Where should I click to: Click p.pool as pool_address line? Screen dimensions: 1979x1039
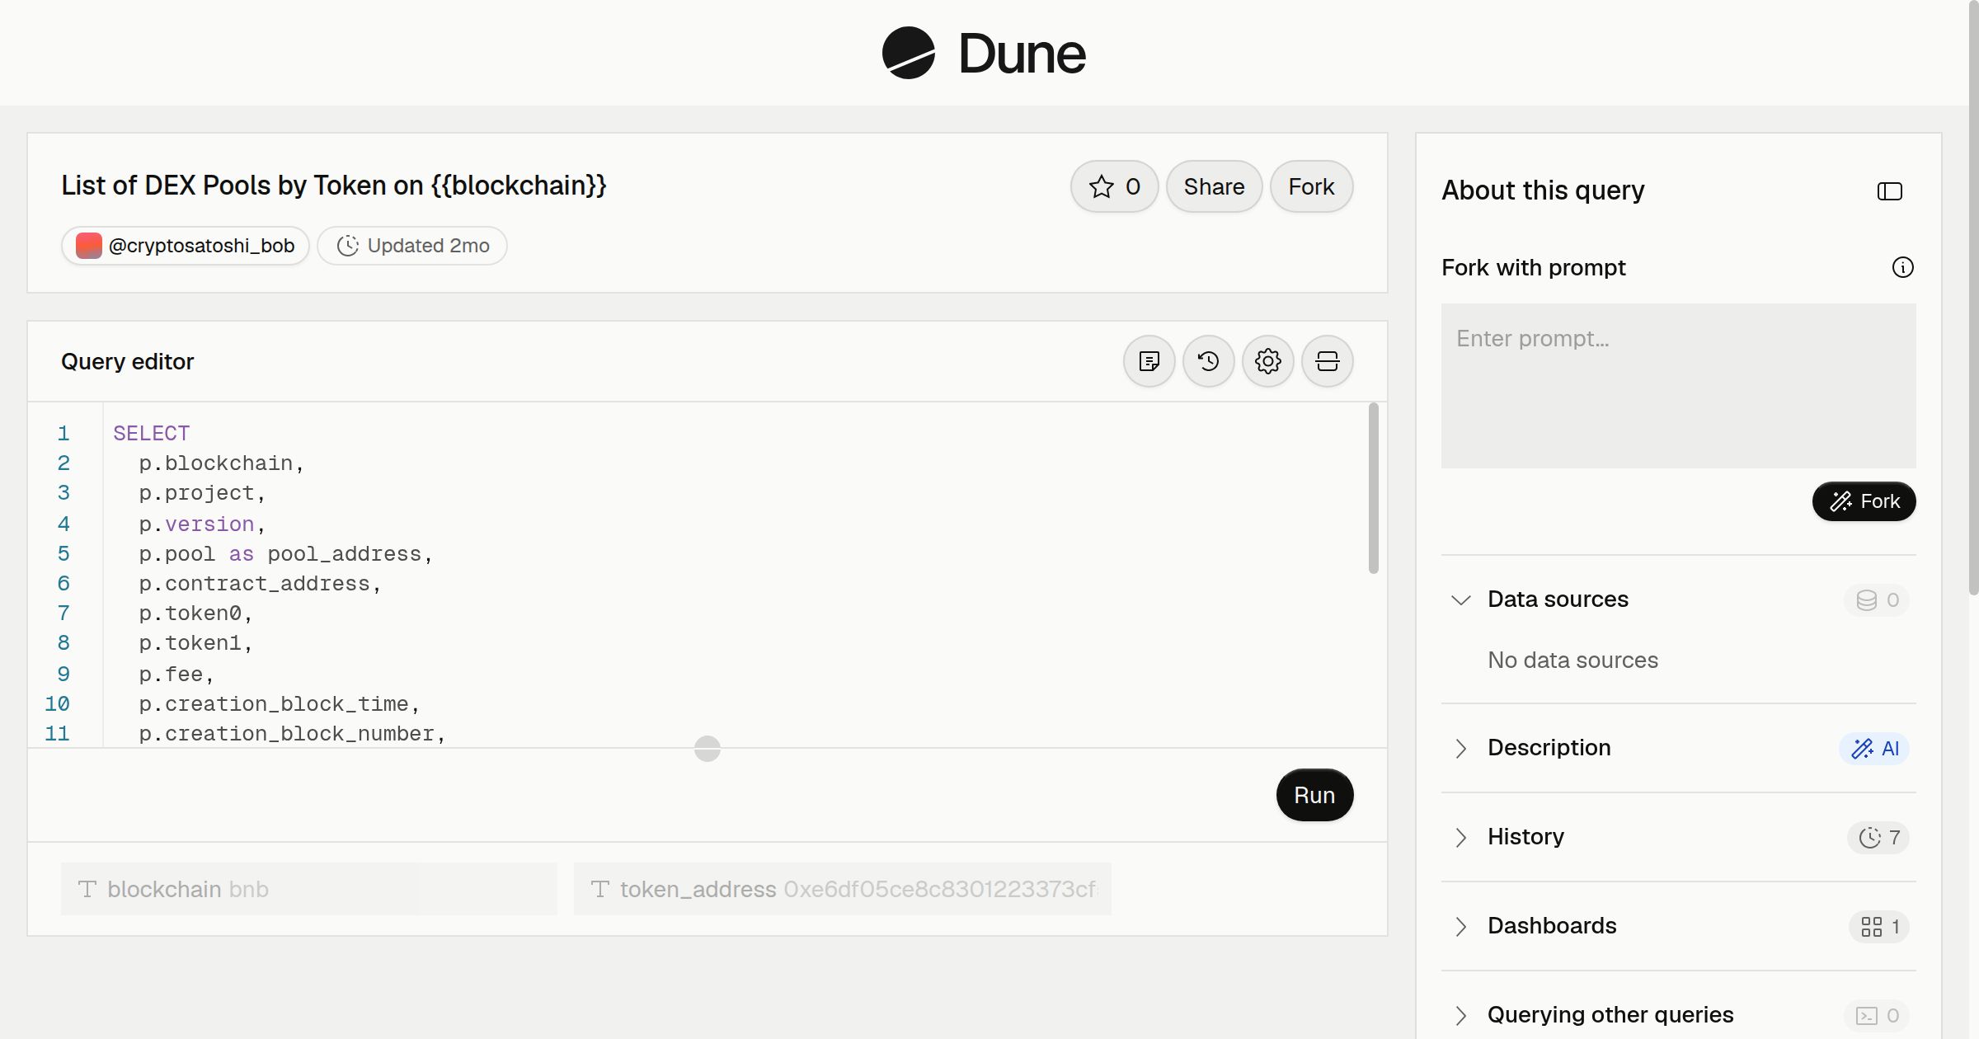286,554
